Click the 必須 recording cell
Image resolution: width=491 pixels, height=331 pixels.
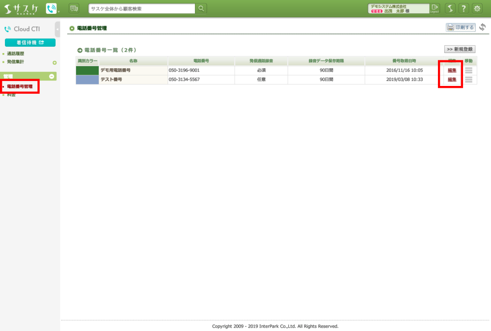[x=261, y=70]
